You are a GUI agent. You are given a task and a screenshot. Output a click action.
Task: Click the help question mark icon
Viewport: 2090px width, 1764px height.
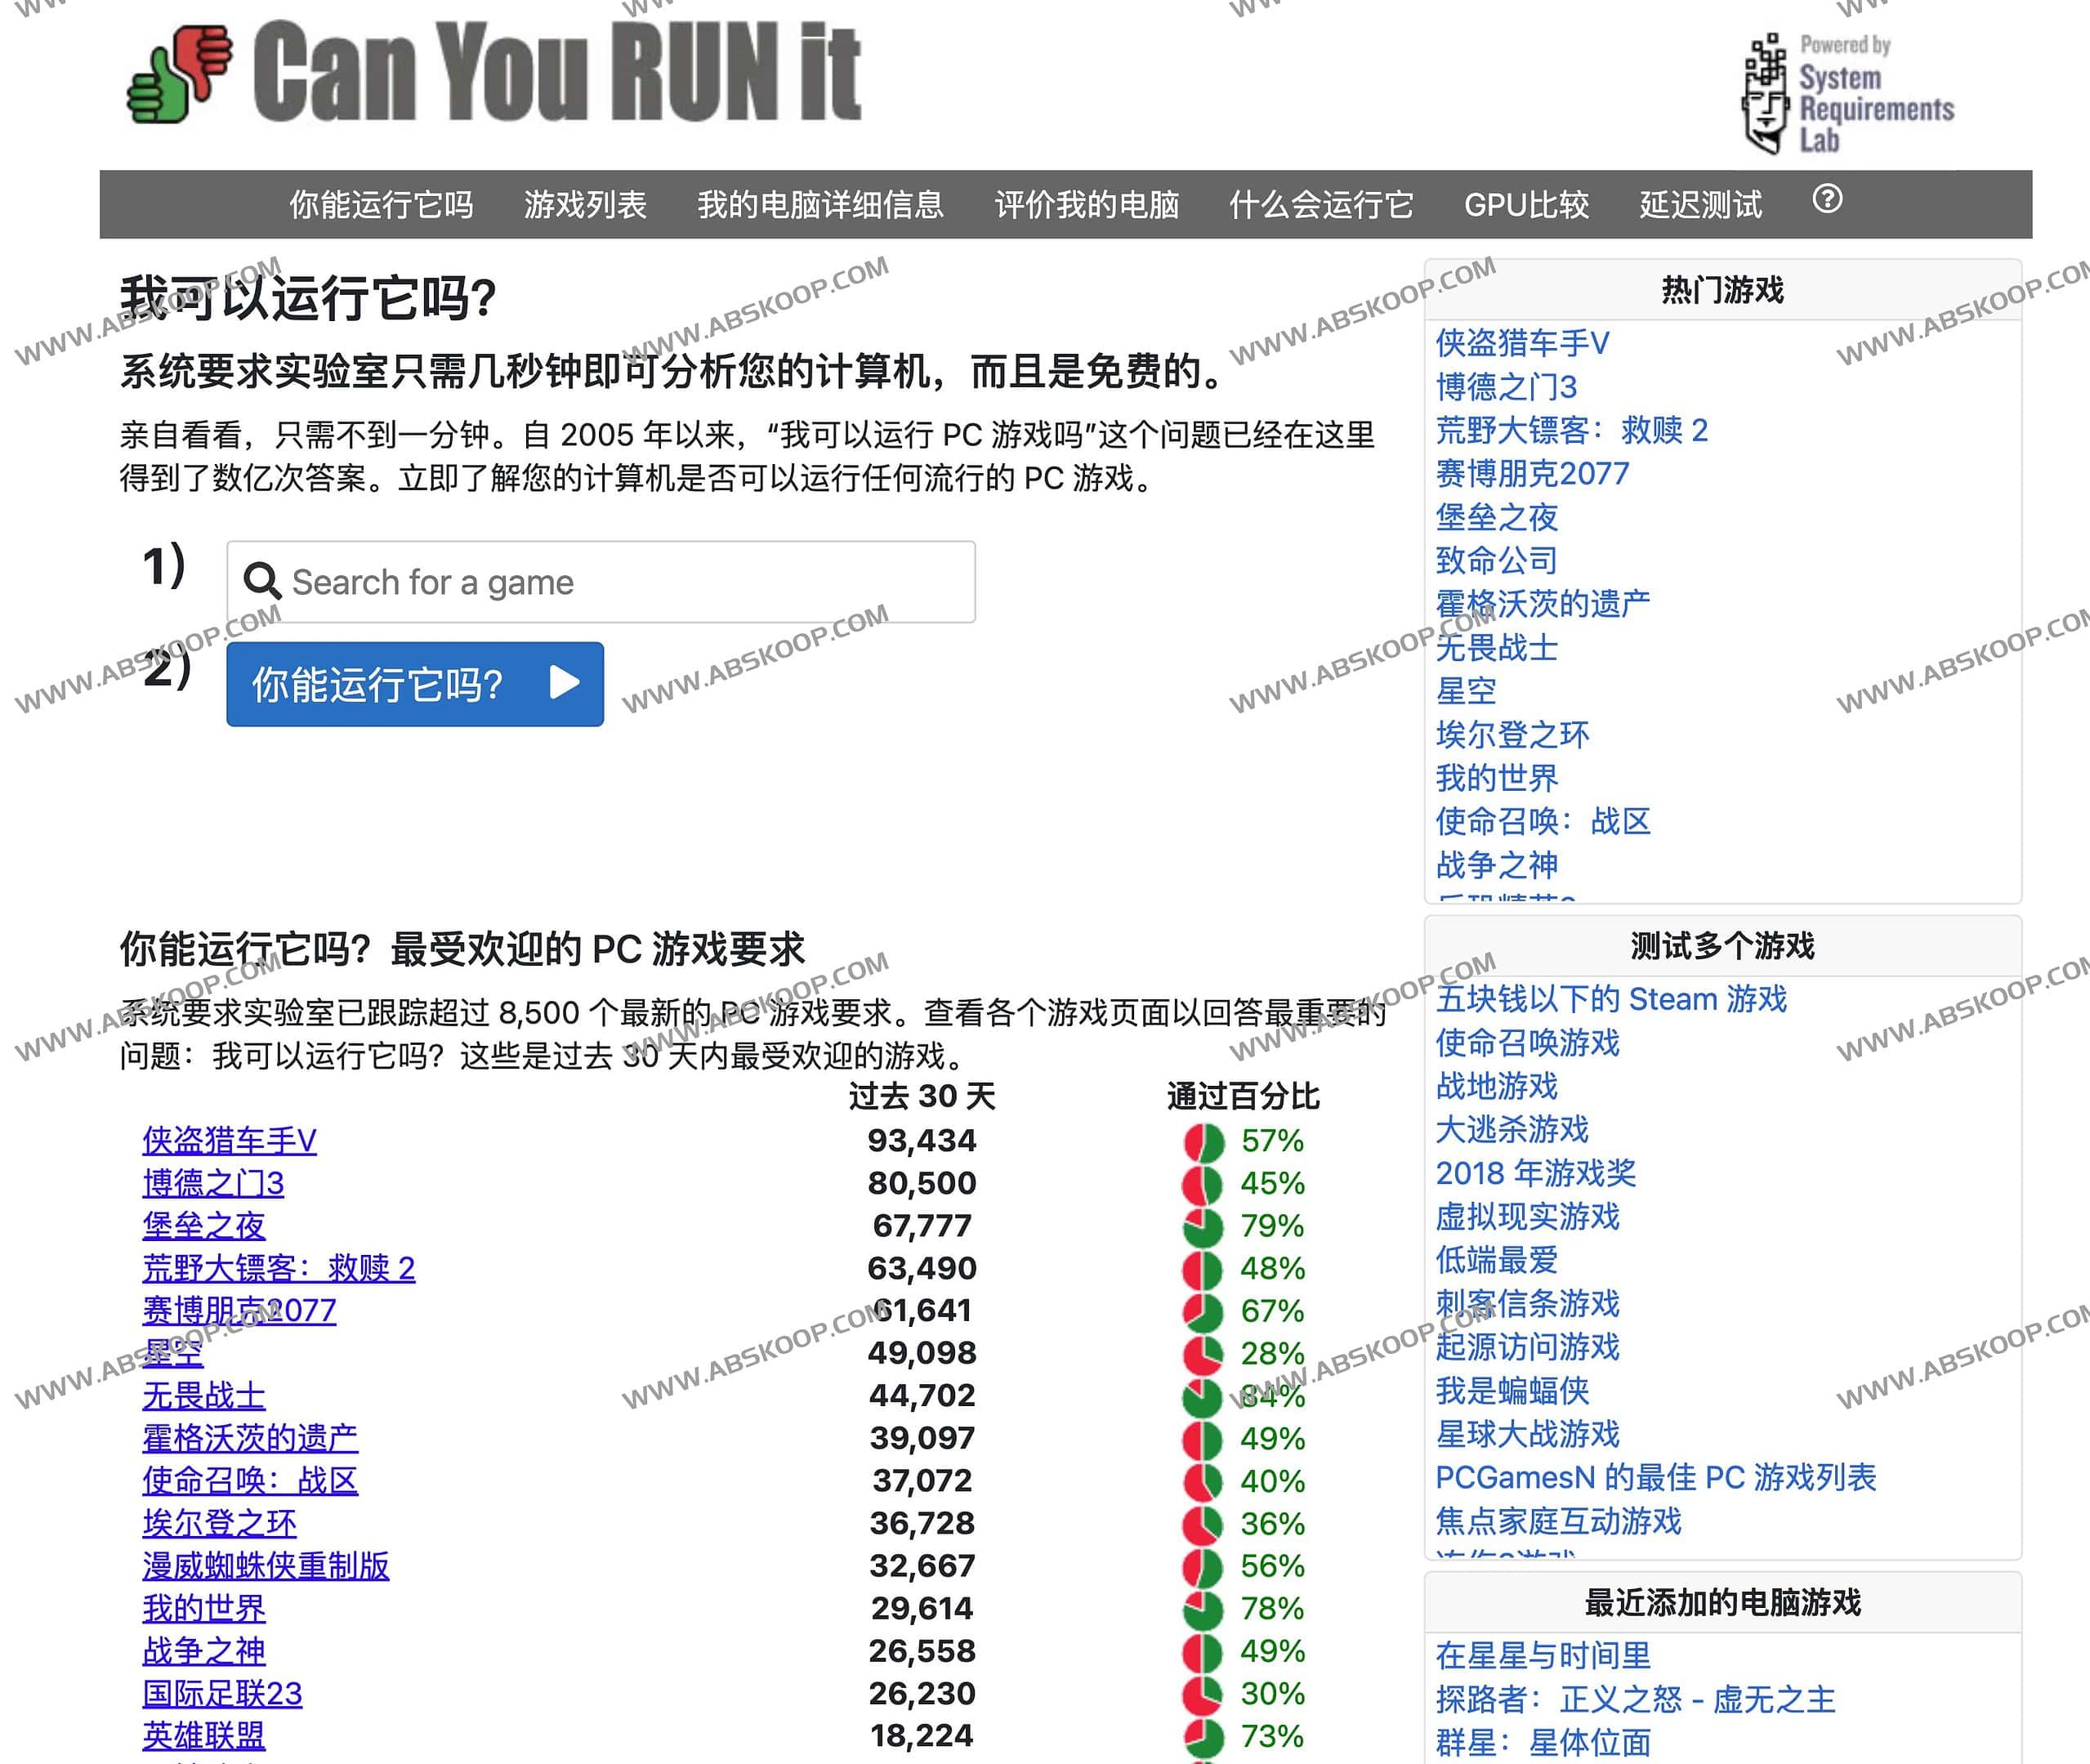(1827, 199)
